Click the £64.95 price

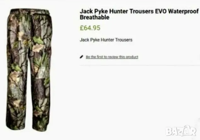coord(90,28)
